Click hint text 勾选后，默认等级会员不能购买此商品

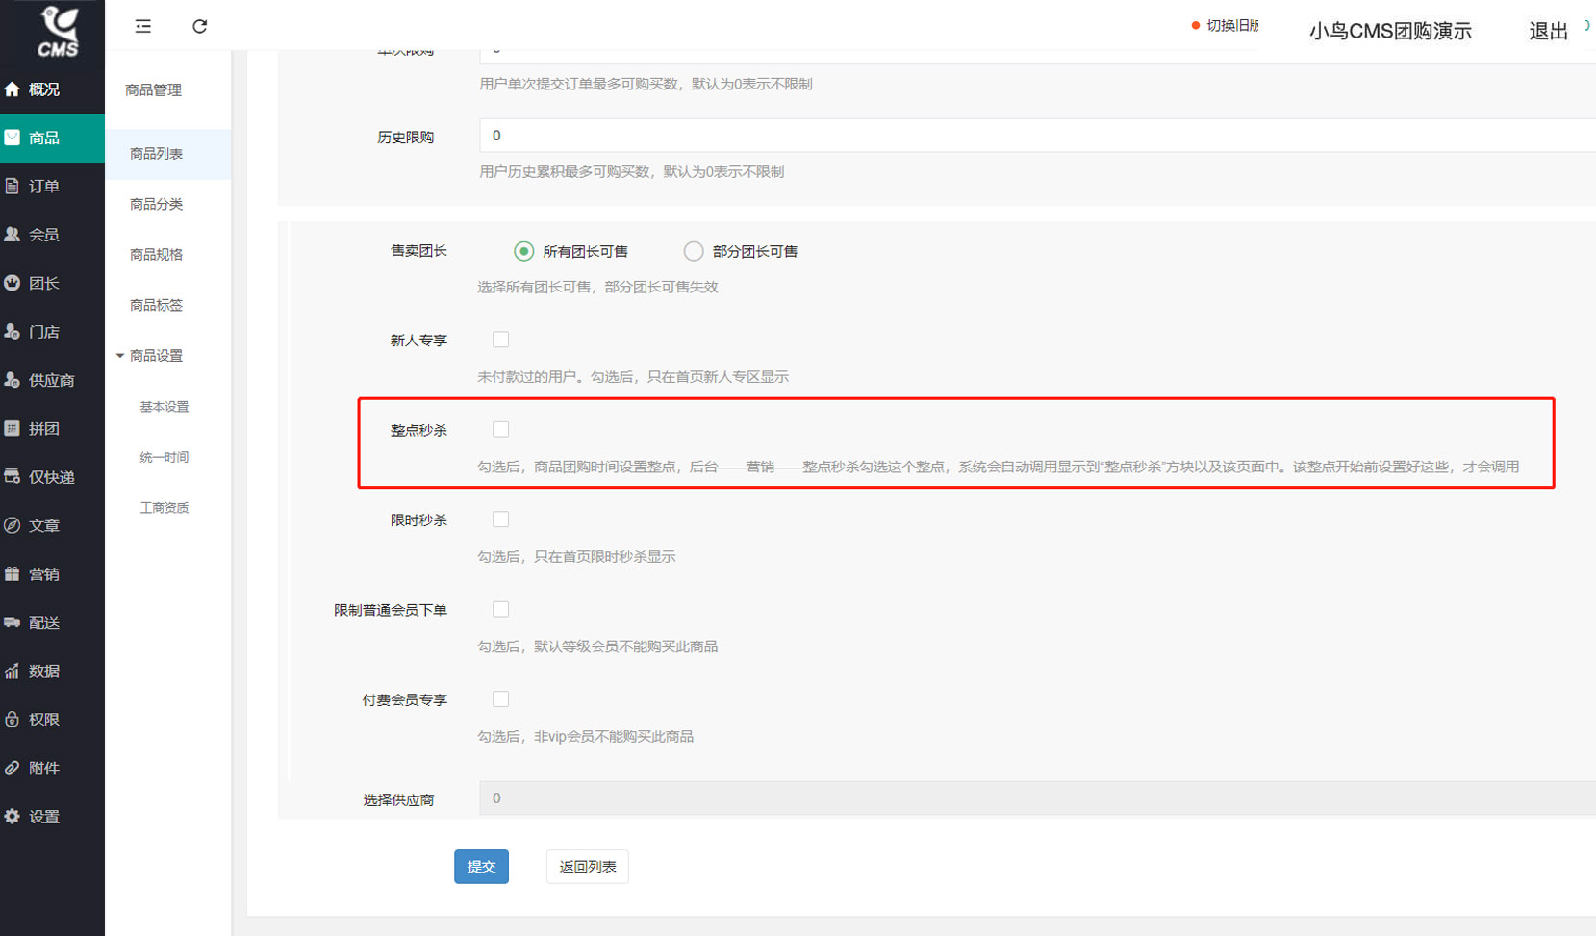(597, 646)
